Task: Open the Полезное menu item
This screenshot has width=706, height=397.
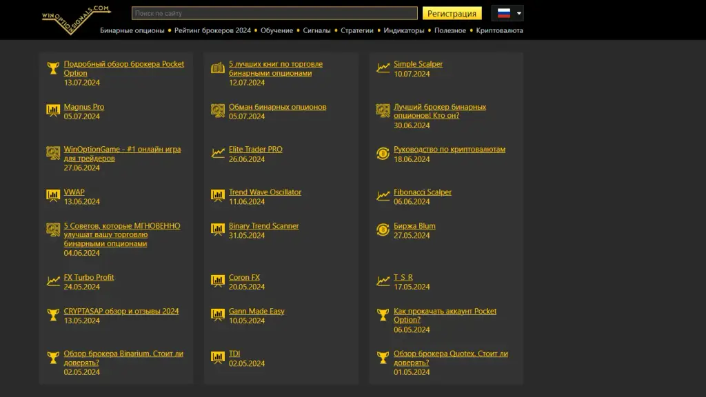Action: pyautogui.click(x=450, y=30)
